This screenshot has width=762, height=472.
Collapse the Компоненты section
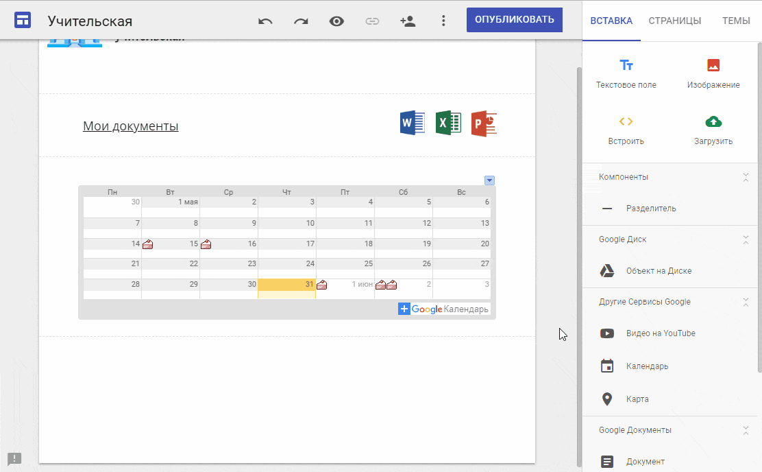pos(746,177)
